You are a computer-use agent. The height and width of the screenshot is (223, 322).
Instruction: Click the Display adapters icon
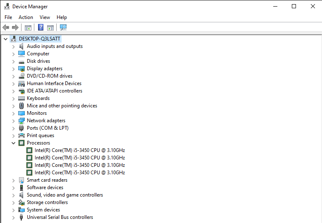[21, 69]
